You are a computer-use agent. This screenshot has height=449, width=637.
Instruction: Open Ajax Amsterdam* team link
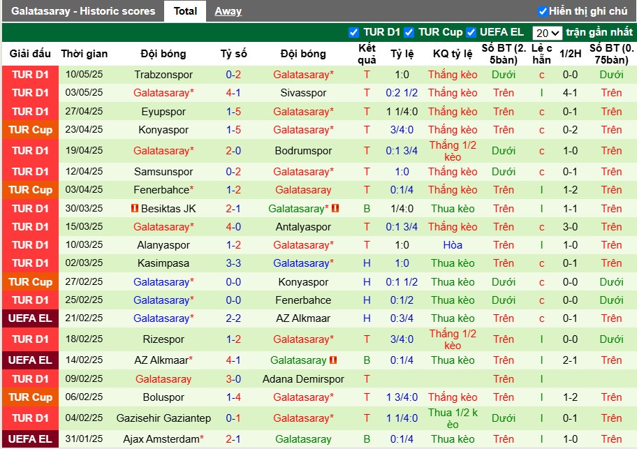[x=163, y=439]
